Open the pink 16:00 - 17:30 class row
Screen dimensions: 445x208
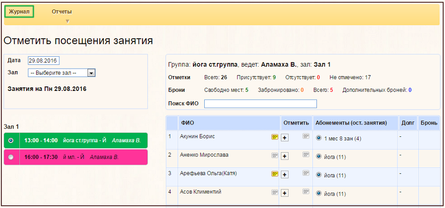tap(76, 157)
